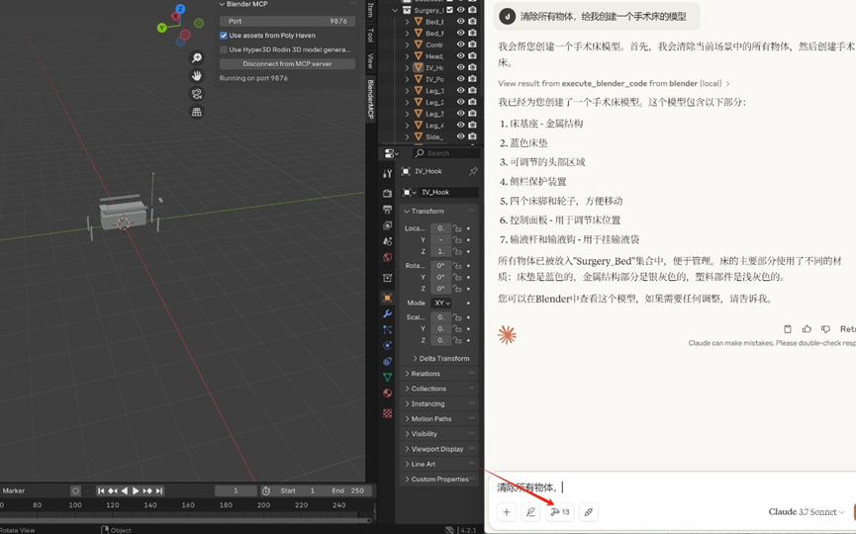Enable Use Hyper3D Rodin 3D model checkbox

pyautogui.click(x=224, y=49)
